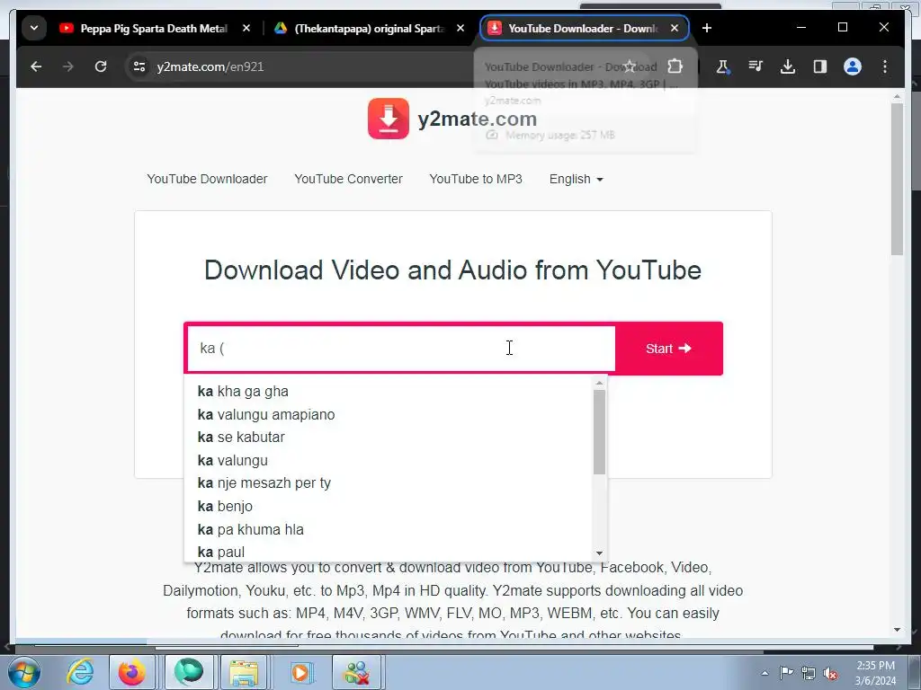Launch Internet Explorer from taskbar
The height and width of the screenshot is (690, 921).
pos(80,672)
